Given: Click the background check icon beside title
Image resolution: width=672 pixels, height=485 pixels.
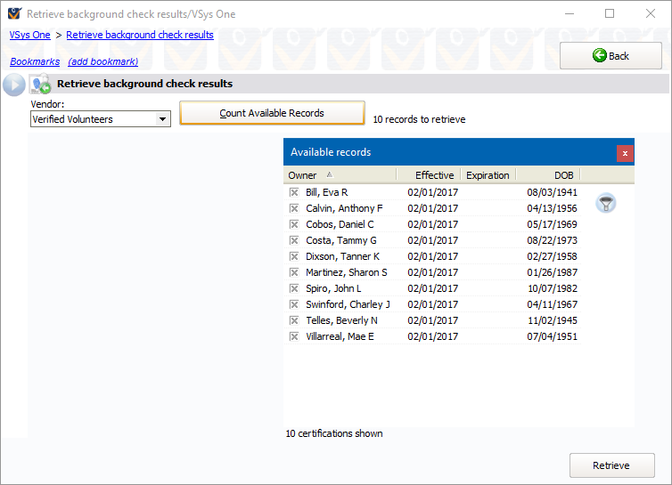Looking at the screenshot, I should pos(40,85).
